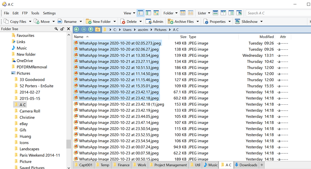Open the New Folder dropdown arrow
The image size is (311, 169).
point(115,22)
